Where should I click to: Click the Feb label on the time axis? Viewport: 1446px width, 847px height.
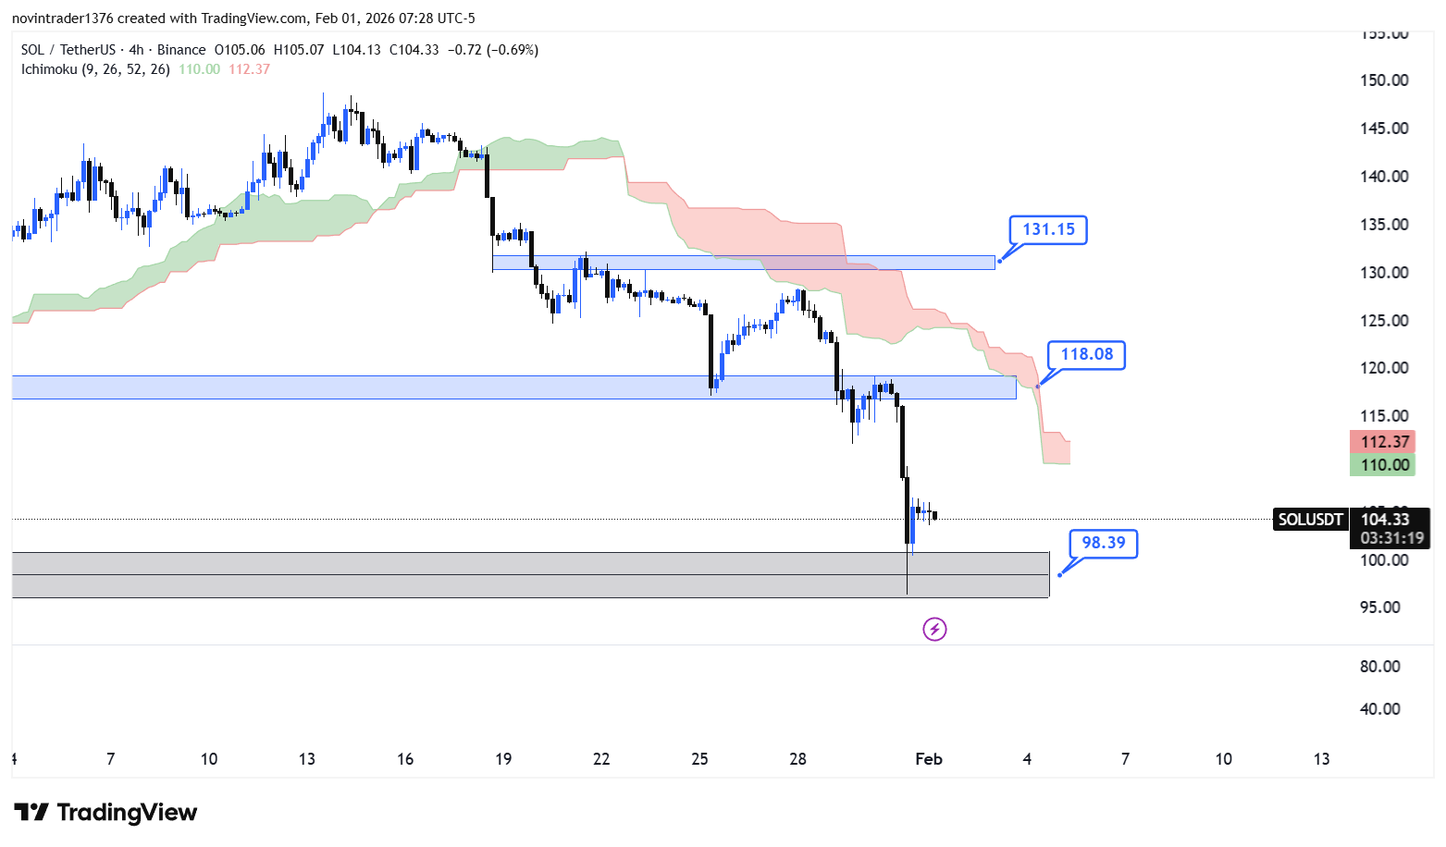(928, 759)
